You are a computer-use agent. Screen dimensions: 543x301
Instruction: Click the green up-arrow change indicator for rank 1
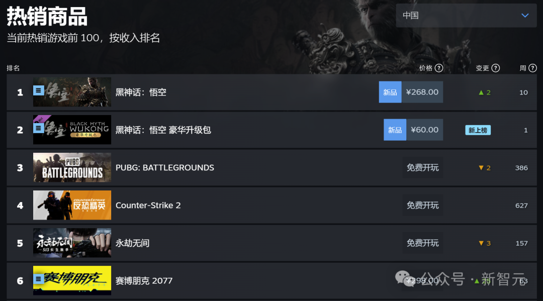[x=485, y=92]
